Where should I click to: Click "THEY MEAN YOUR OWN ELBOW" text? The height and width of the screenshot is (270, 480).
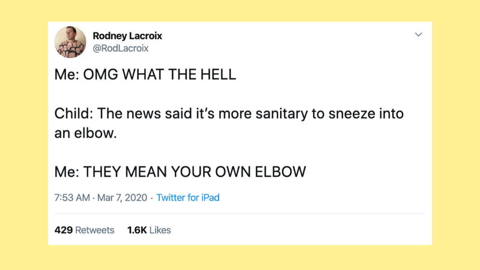click(195, 172)
